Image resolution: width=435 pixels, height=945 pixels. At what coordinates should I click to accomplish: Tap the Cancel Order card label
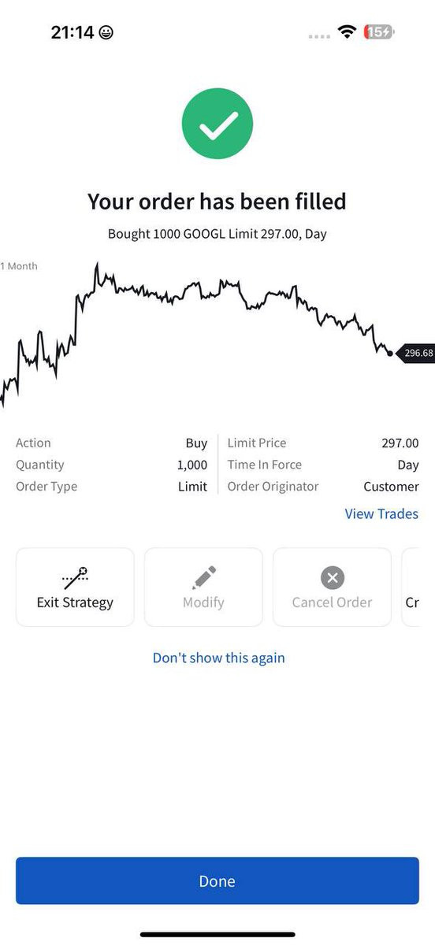pyautogui.click(x=332, y=602)
